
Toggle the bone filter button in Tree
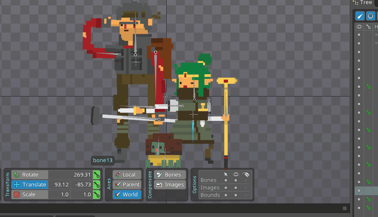click(x=360, y=16)
